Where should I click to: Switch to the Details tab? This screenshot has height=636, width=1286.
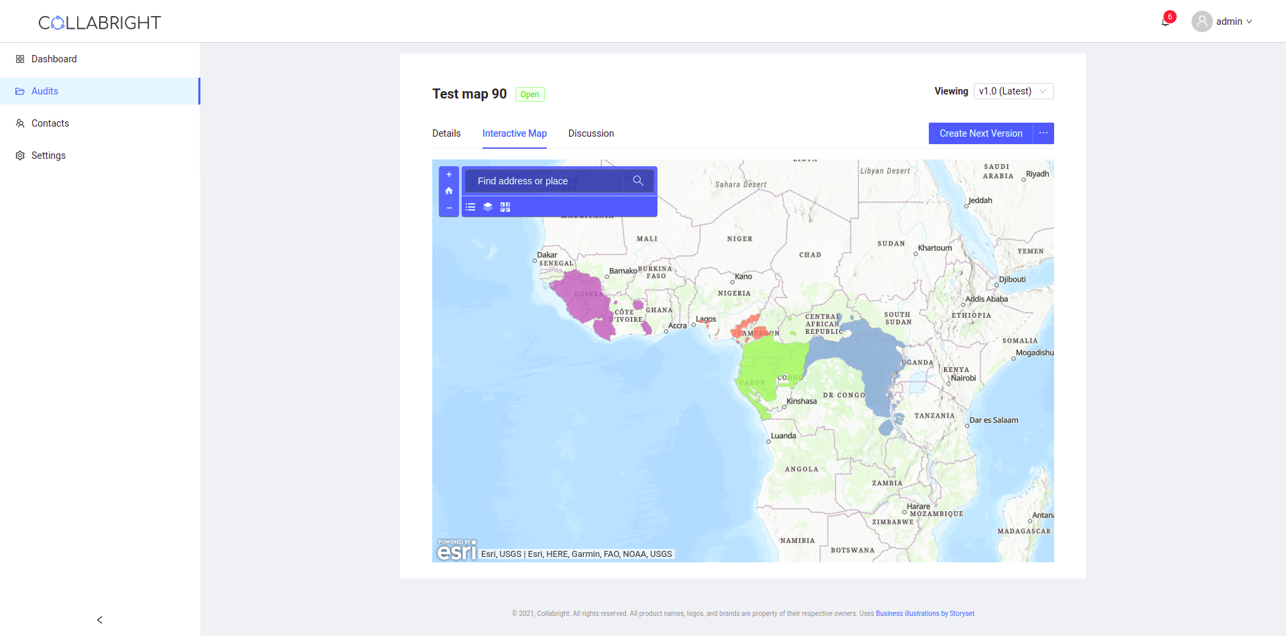click(x=446, y=133)
